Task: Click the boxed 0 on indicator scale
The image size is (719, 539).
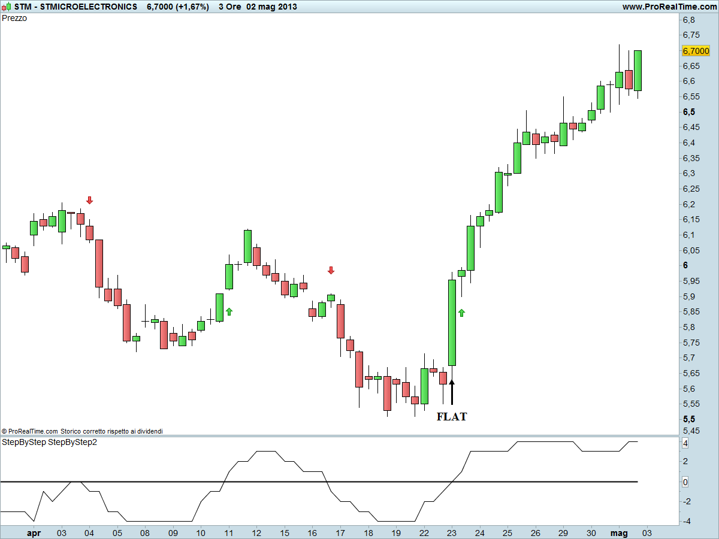Action: click(685, 482)
